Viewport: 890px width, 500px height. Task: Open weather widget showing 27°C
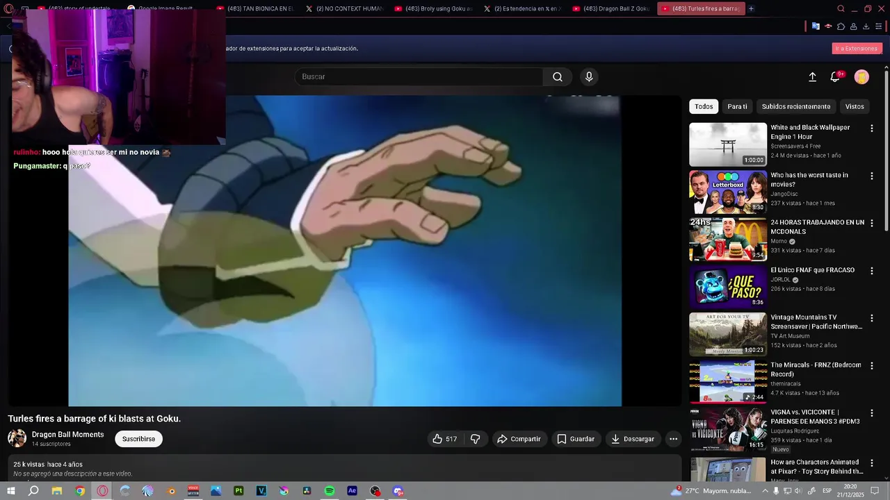point(711,491)
